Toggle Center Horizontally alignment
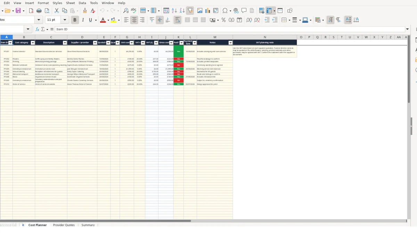 (134, 20)
